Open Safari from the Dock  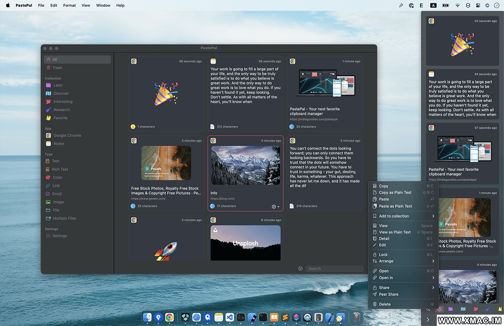[196, 317]
